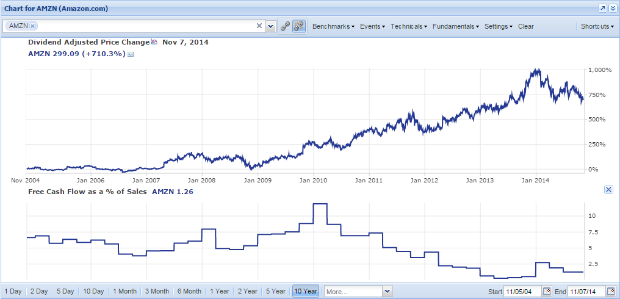
Task: Click the Nov 7, 2014 date label
Action: (186, 42)
